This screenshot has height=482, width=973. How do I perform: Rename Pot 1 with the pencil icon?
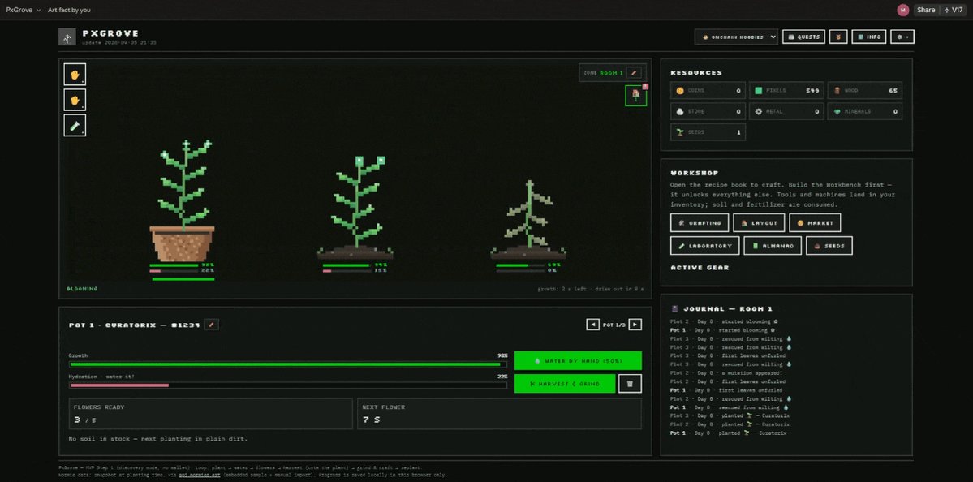pyautogui.click(x=212, y=325)
